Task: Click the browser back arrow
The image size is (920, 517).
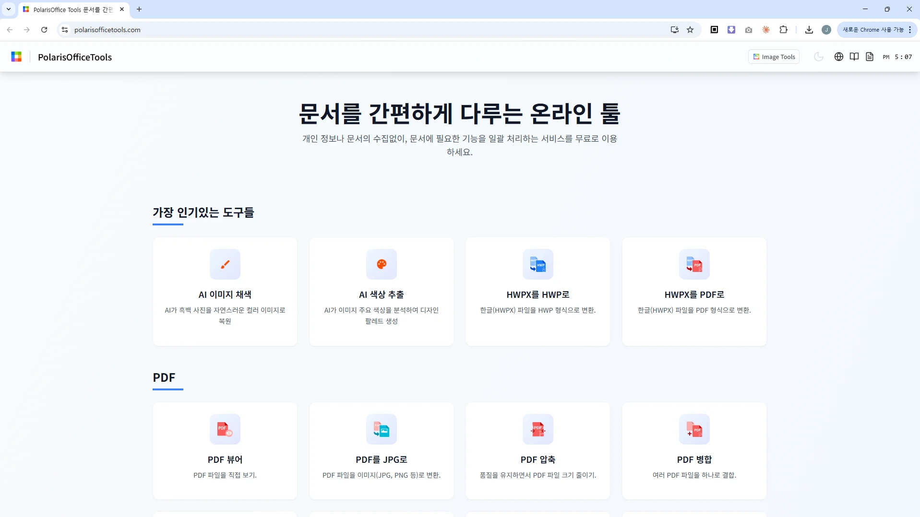Action: 10,30
